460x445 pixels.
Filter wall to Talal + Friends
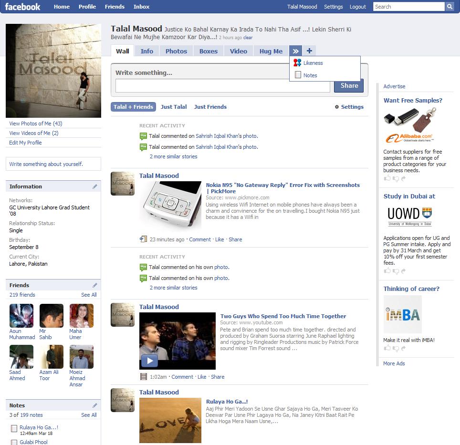(133, 107)
